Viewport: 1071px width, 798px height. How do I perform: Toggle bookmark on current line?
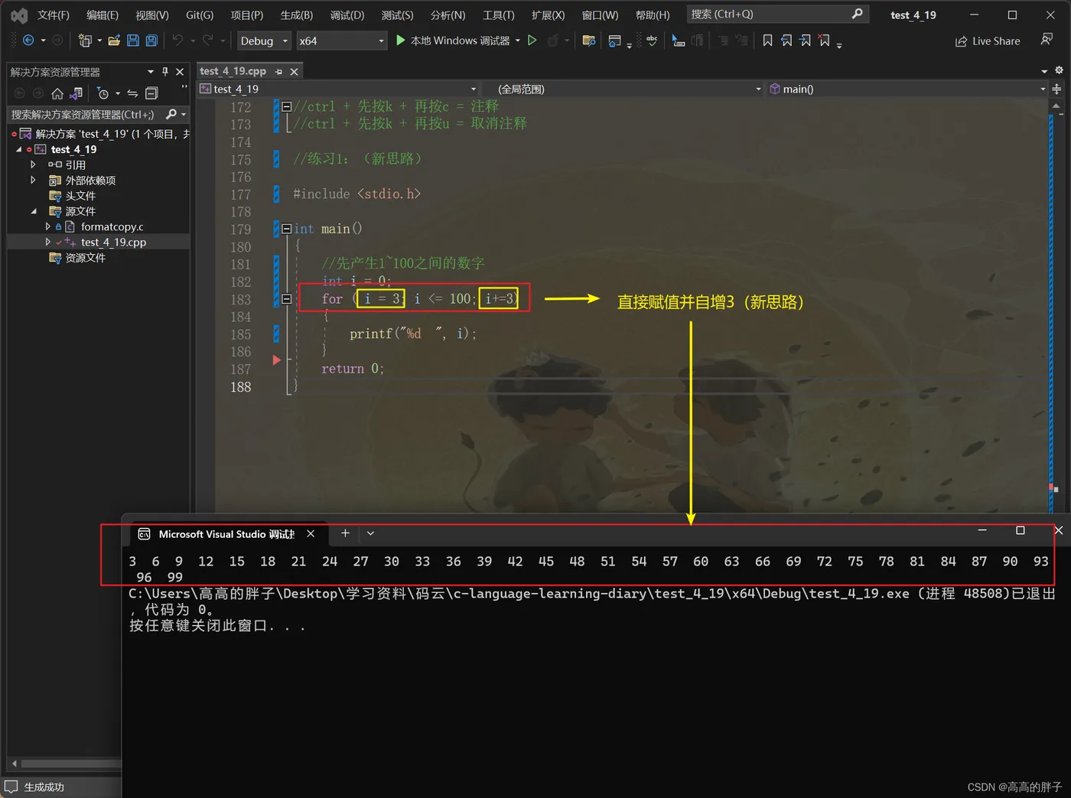click(x=767, y=41)
